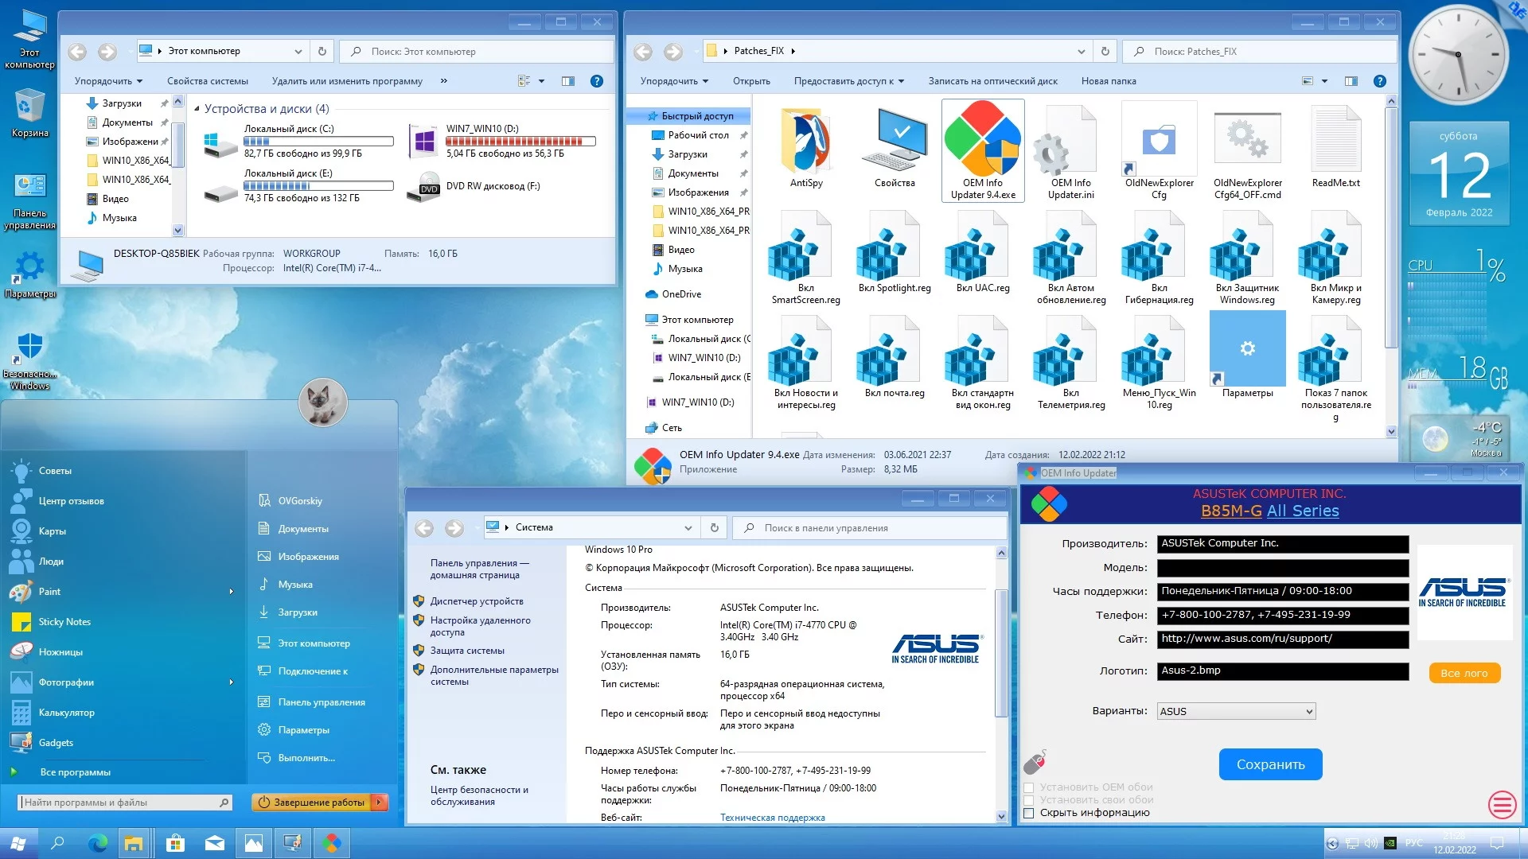Open Калькулятор from the start menu
This screenshot has height=859, width=1528.
(66, 713)
